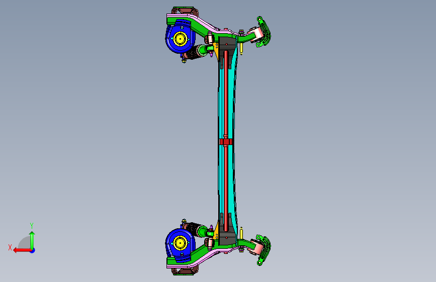Select the brown mount at the top of the assembly
This screenshot has width=436, height=282.
tap(185, 11)
